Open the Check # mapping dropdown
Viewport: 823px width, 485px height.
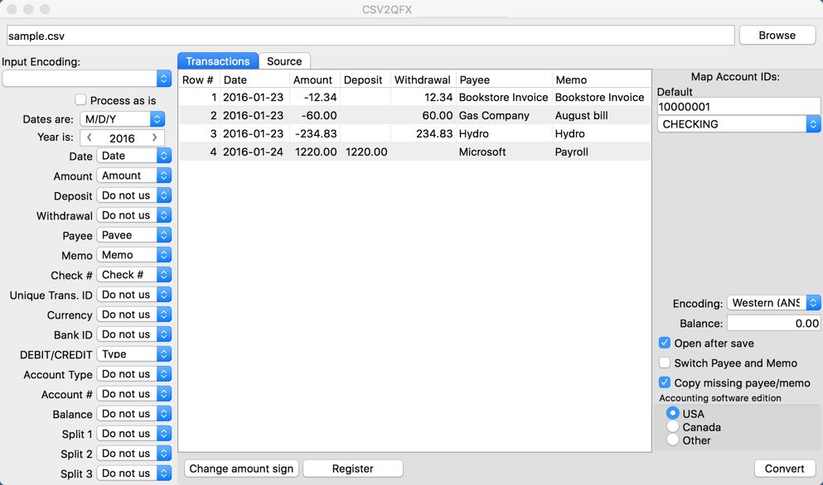click(133, 275)
